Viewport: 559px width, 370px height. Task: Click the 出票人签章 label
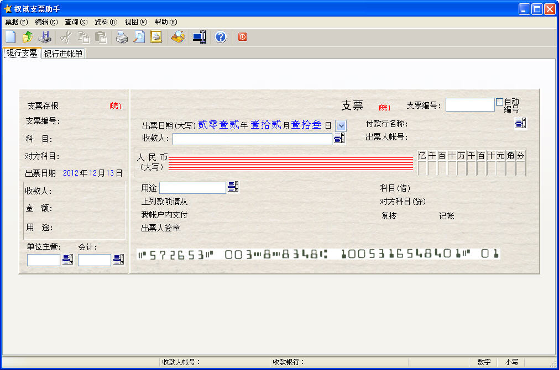(160, 228)
